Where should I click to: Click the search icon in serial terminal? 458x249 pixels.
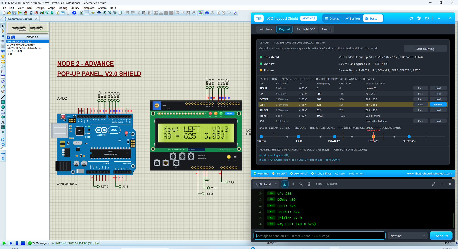[x=301, y=184]
